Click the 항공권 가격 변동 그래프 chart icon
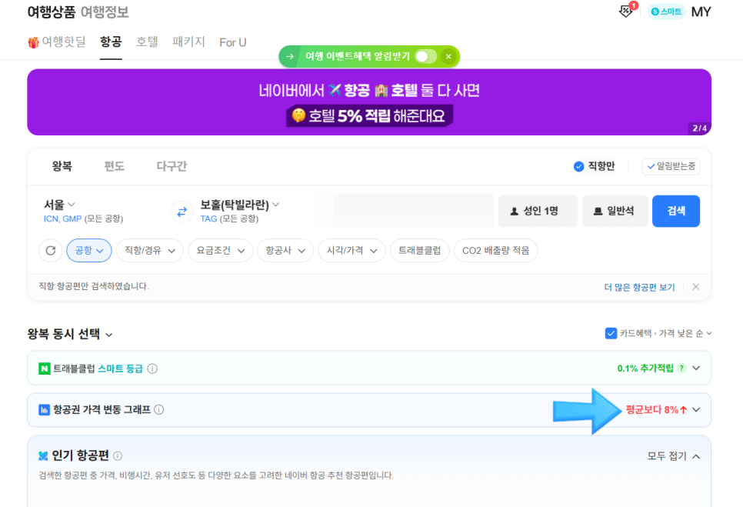743x507 pixels. coord(44,409)
